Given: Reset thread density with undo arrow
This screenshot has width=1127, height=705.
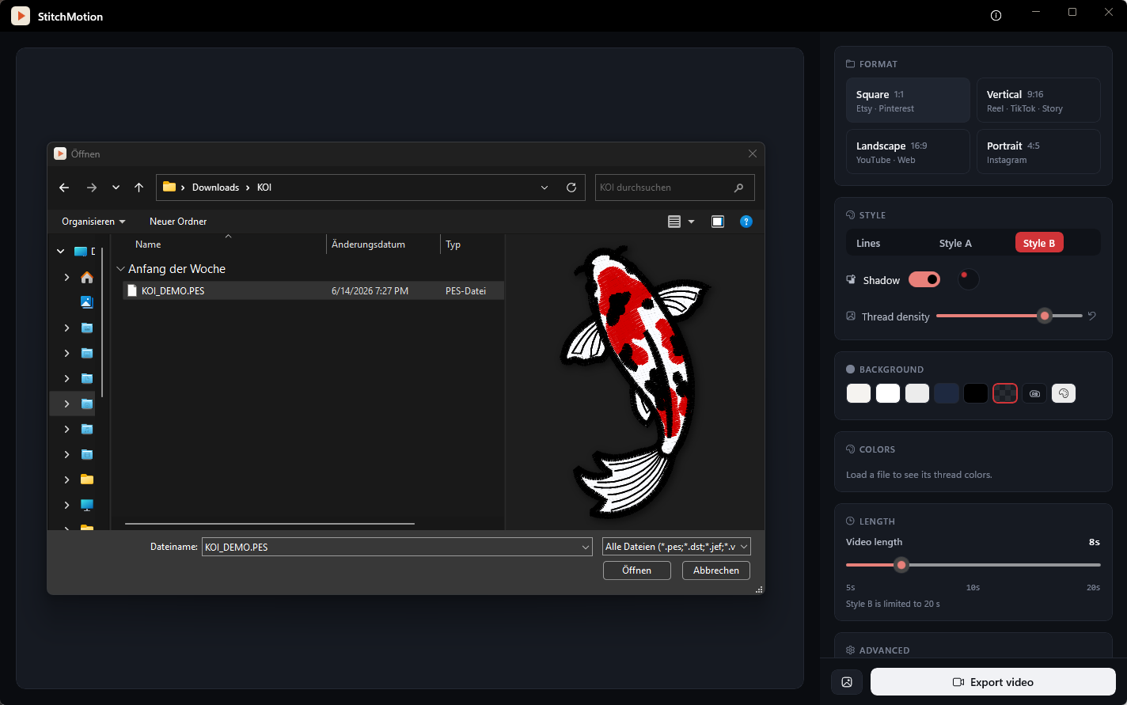Looking at the screenshot, I should click(1092, 316).
